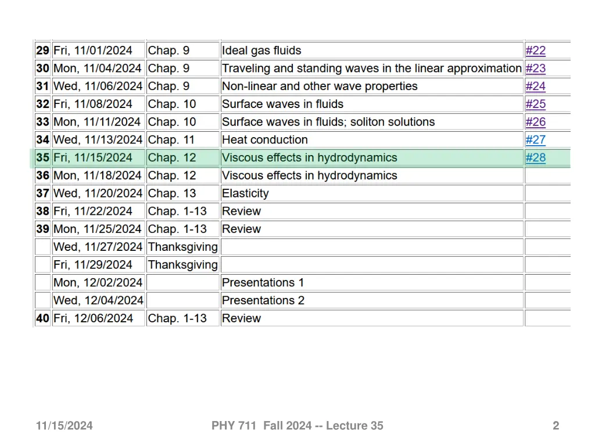Open the #23 lecture notes link
This screenshot has height=446, width=595.
click(x=535, y=69)
